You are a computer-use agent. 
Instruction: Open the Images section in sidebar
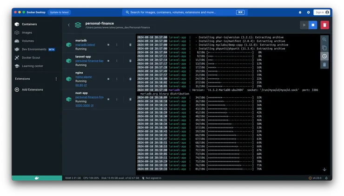pos(27,32)
